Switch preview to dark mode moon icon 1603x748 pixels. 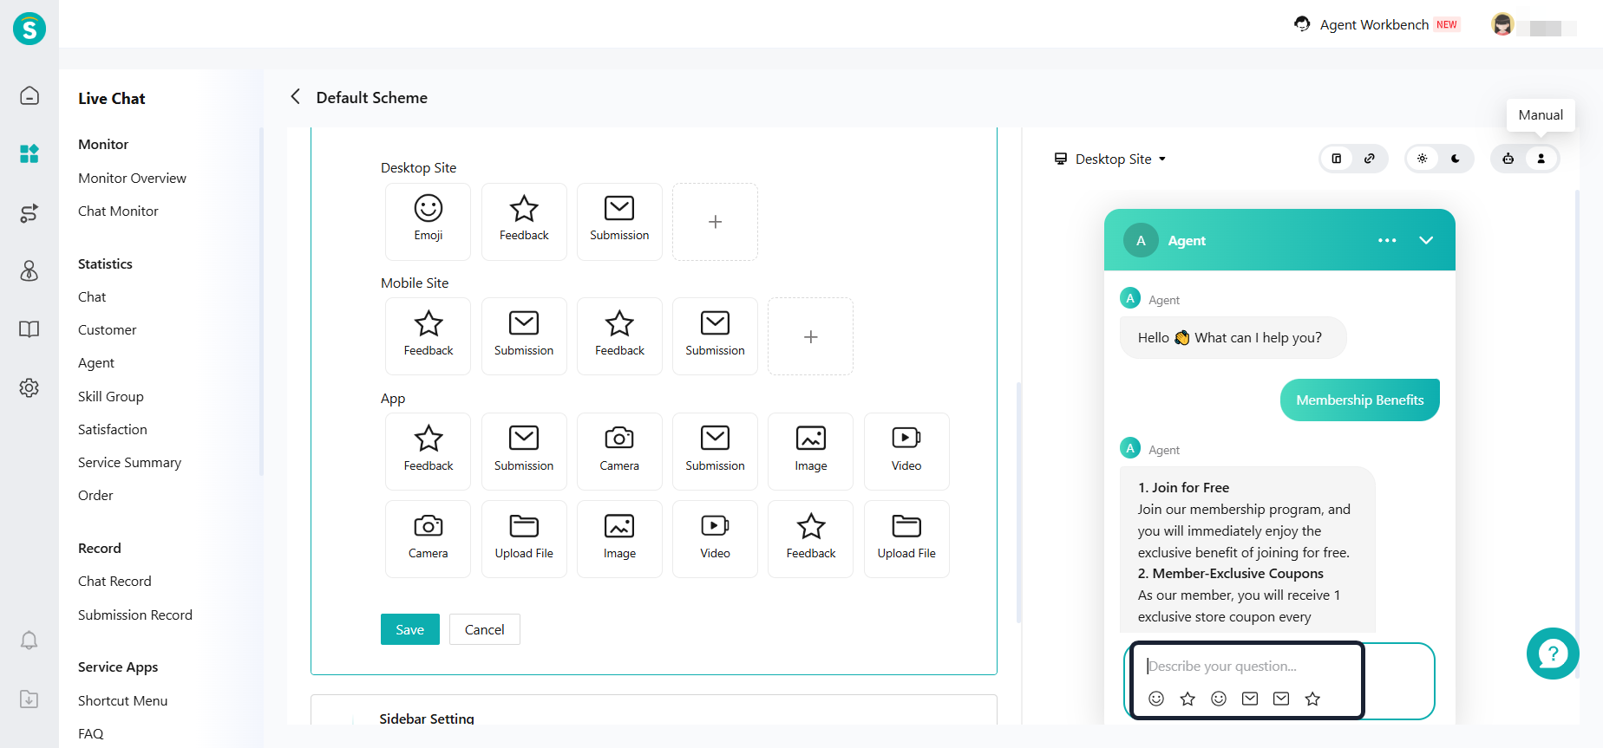(x=1456, y=159)
